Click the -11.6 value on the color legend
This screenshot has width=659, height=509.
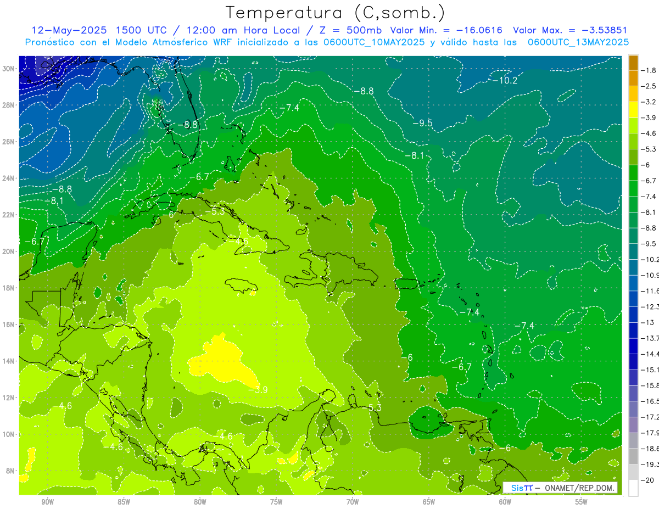650,290
